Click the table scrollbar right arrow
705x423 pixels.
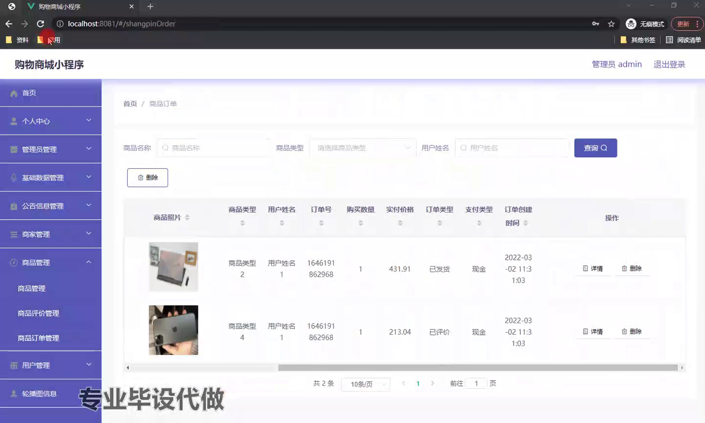pyautogui.click(x=682, y=368)
